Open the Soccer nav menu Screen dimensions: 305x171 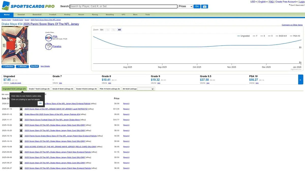81,15
